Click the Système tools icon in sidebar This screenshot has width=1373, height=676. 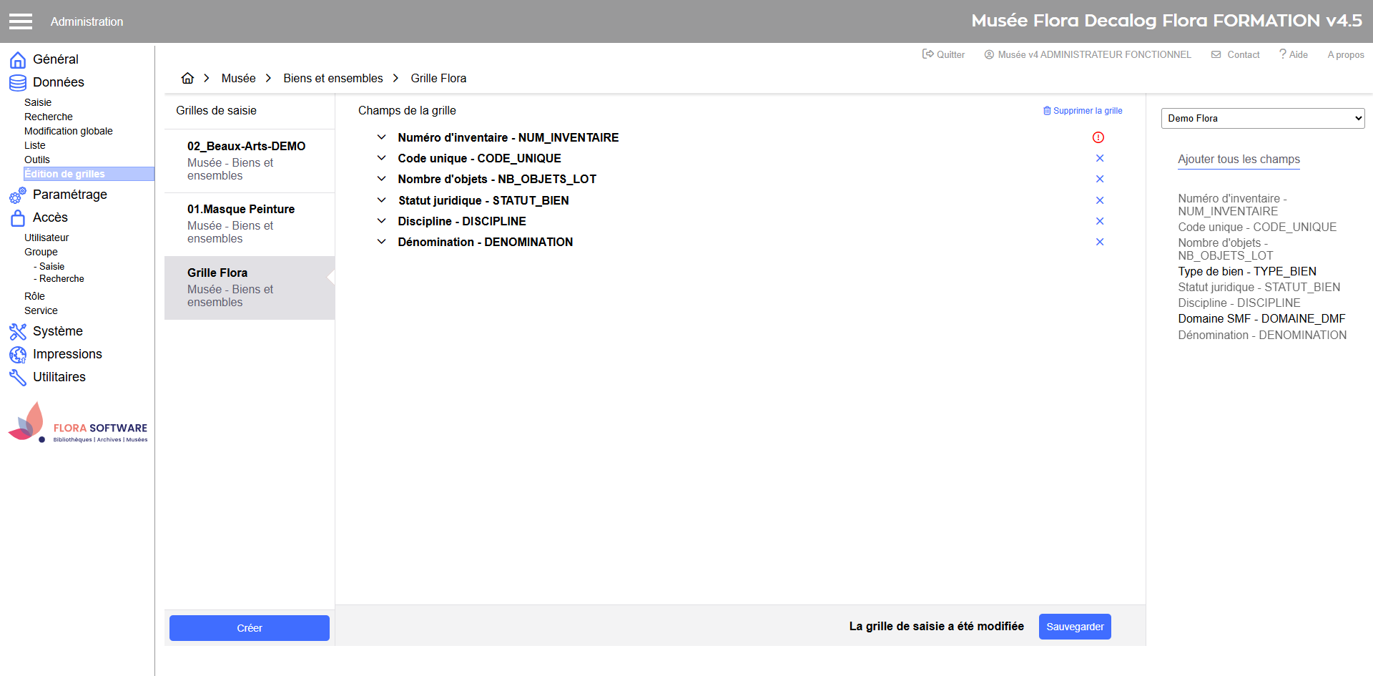click(18, 331)
